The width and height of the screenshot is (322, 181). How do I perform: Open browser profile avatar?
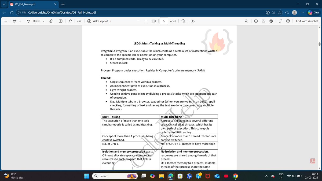tap(294, 13)
